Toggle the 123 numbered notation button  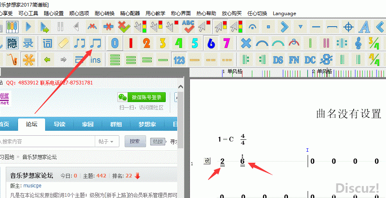pos(179,60)
